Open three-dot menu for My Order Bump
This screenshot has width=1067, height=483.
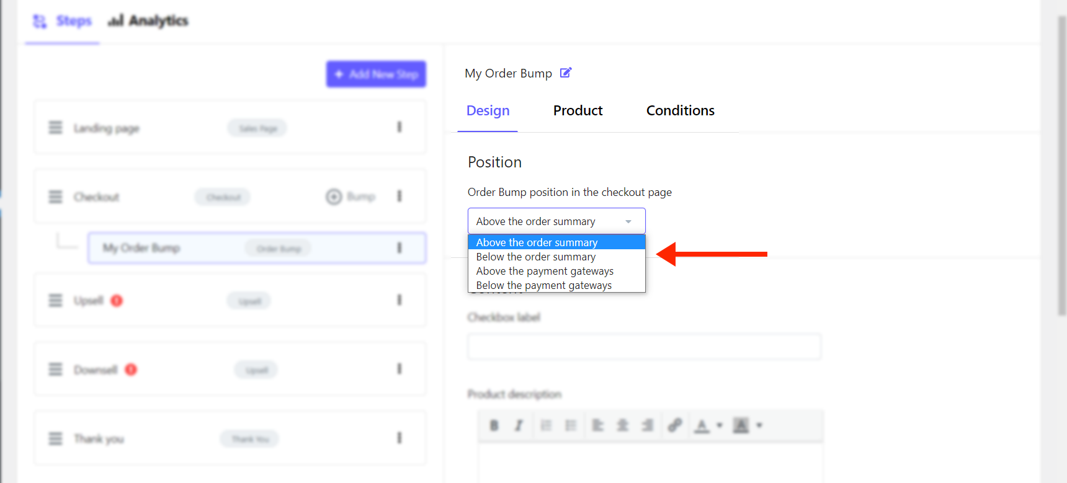click(x=400, y=248)
